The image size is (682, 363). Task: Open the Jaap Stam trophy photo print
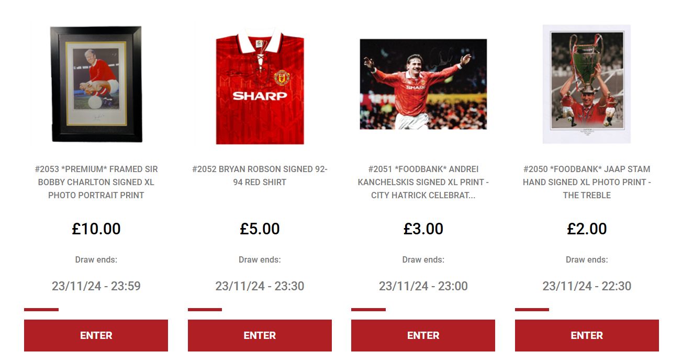(586, 84)
